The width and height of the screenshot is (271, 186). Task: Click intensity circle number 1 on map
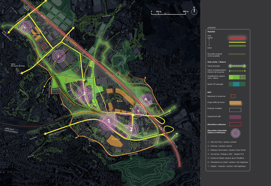(109, 121)
